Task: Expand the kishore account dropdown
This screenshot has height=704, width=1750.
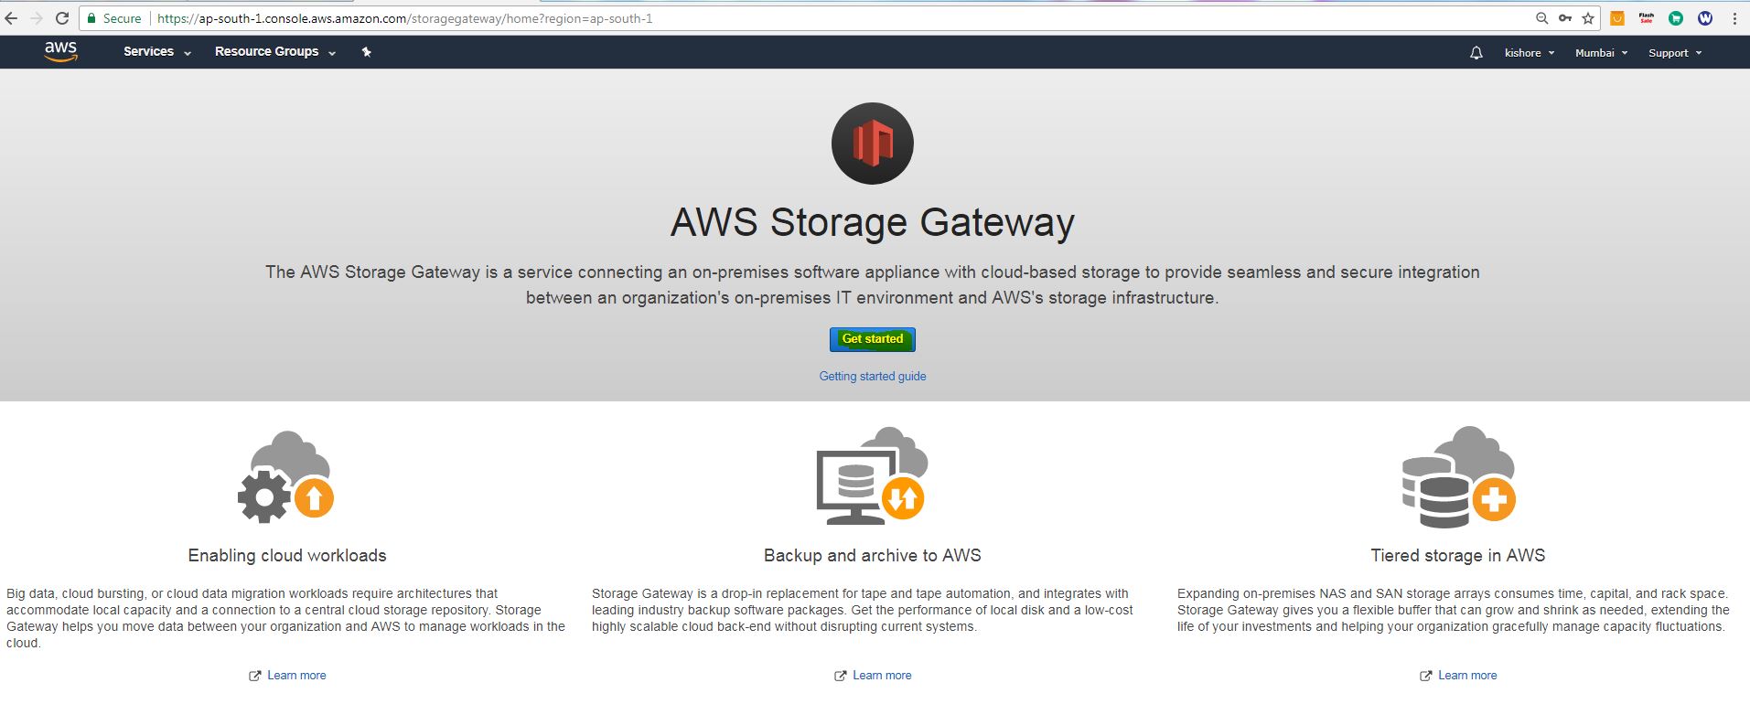Action: coord(1529,53)
